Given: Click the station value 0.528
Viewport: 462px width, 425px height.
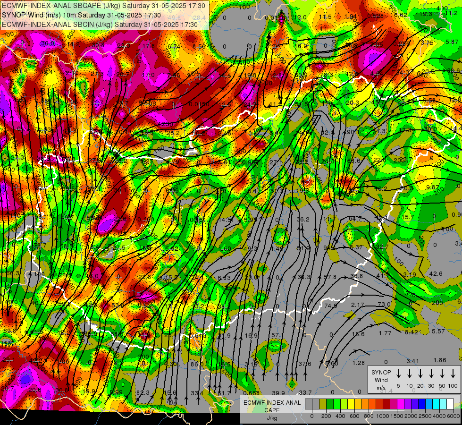Looking at the screenshot, I should 376,16.
